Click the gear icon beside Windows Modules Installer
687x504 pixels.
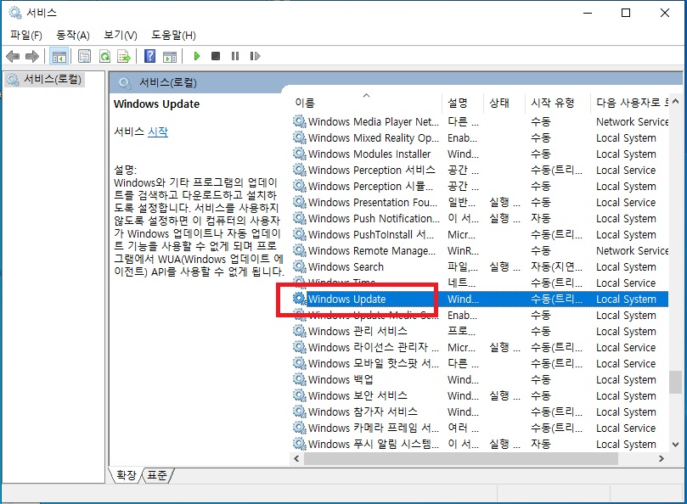[x=300, y=154]
